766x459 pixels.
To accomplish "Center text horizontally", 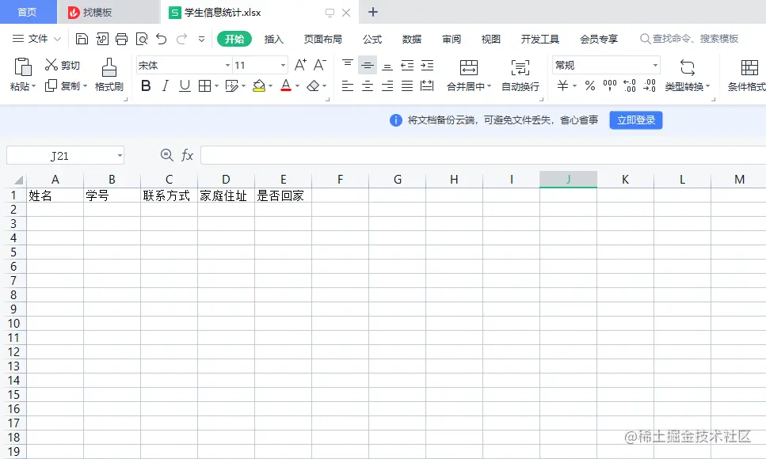I will click(368, 86).
